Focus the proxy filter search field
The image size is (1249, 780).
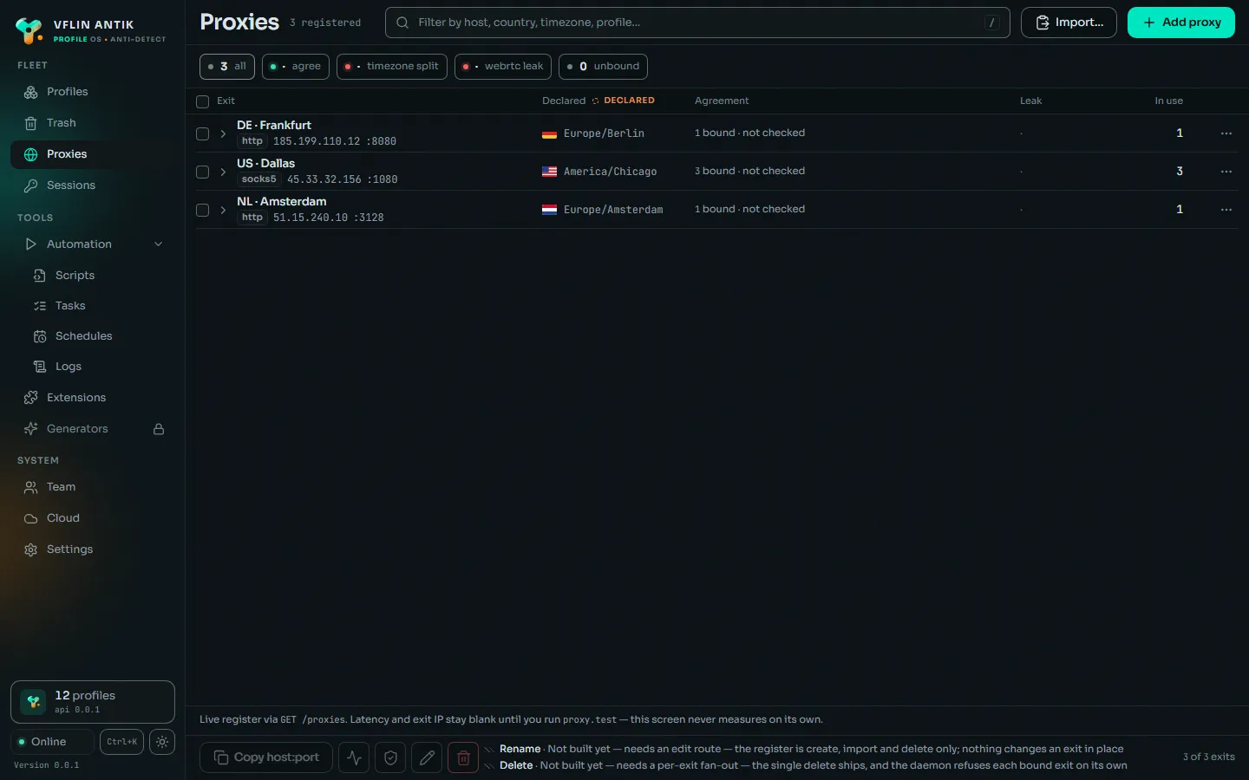(697, 23)
